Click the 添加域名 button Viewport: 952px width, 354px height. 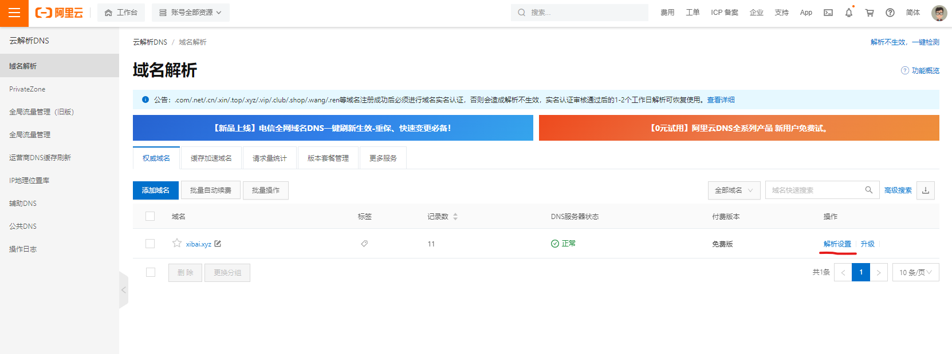click(156, 190)
